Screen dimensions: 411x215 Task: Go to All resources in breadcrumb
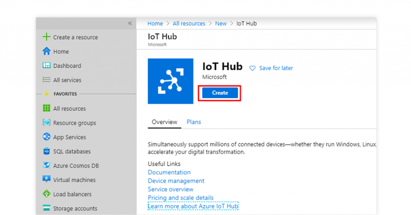point(189,23)
